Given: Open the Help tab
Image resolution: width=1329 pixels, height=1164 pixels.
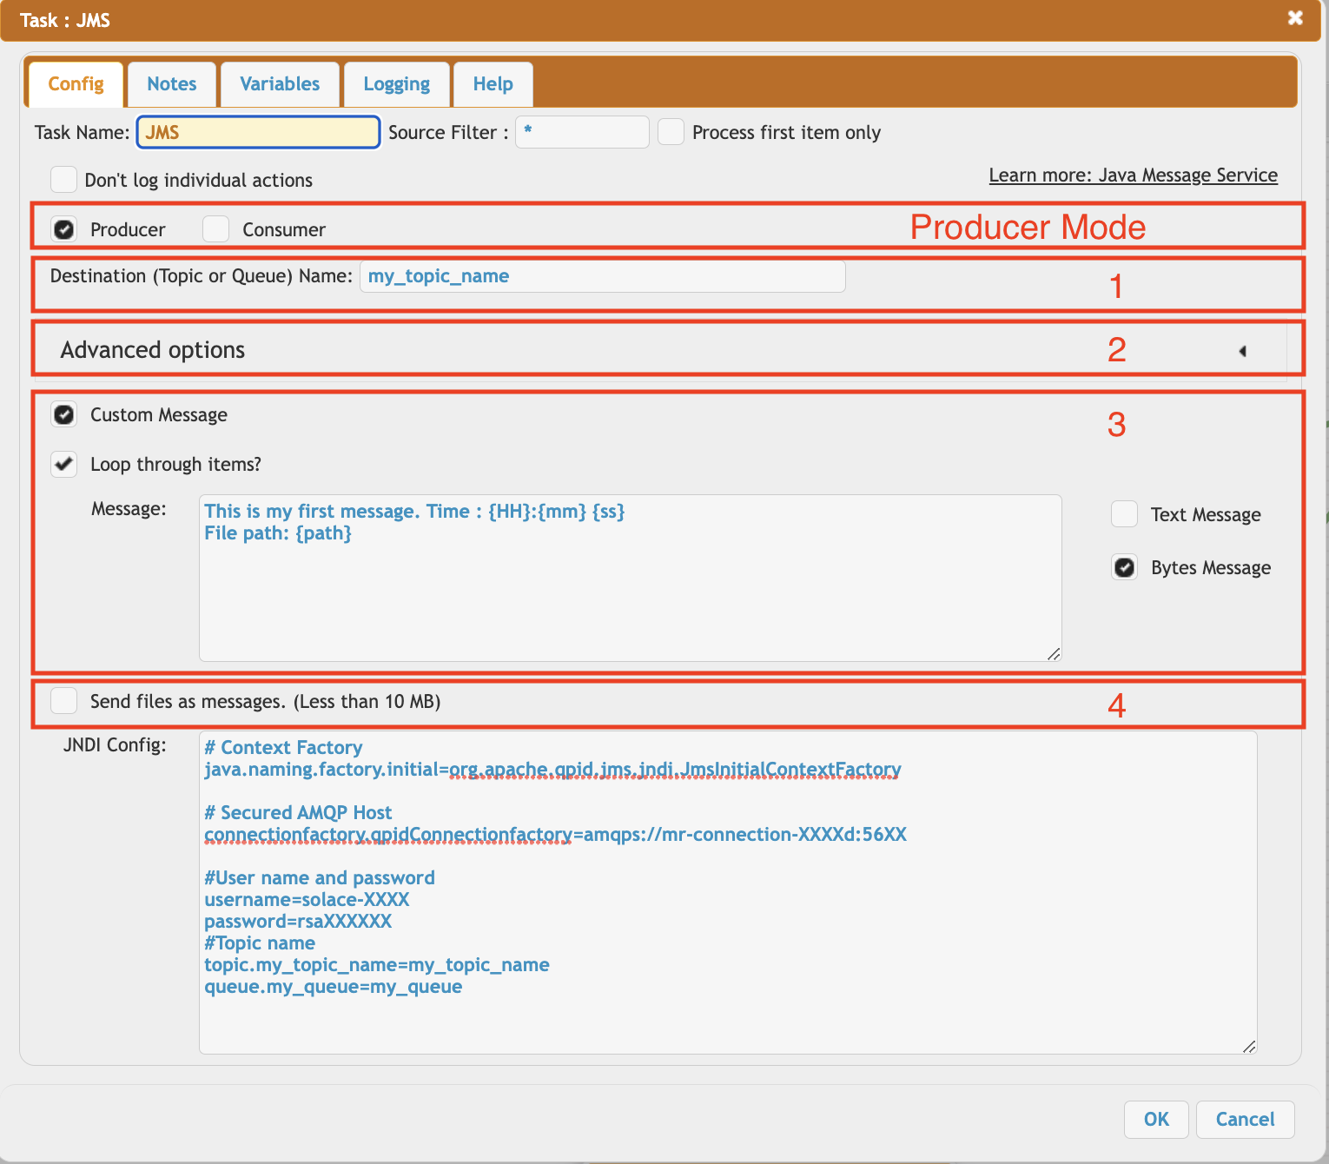Looking at the screenshot, I should (x=493, y=84).
